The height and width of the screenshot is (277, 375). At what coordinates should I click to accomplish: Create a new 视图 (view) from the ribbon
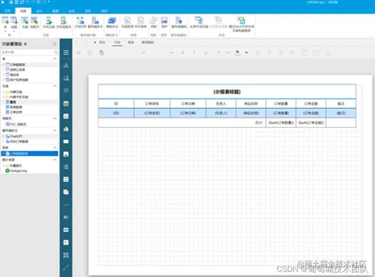14,23
